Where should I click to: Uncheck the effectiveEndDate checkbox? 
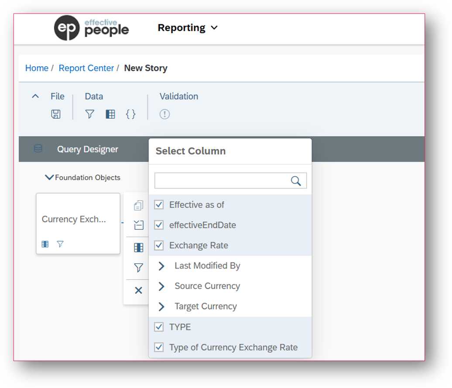[x=159, y=225]
